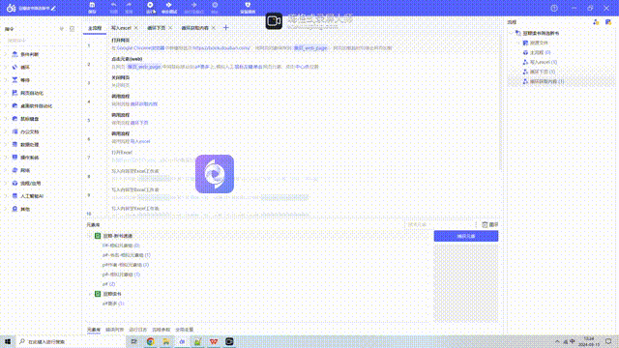Open the 流程参数 bottom tab
Screen dimensions: 619x348
(162, 330)
